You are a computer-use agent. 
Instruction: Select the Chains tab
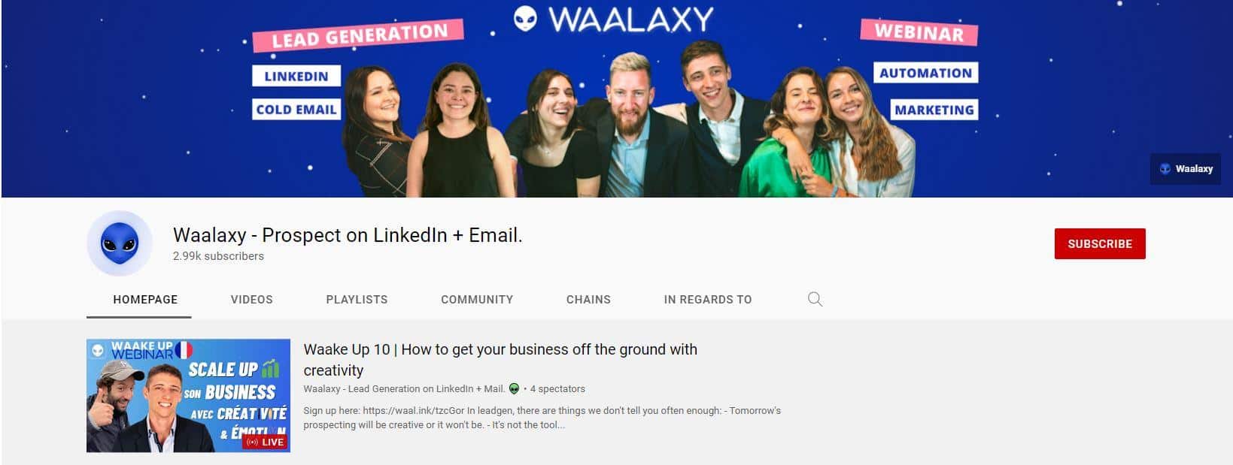[x=588, y=299]
